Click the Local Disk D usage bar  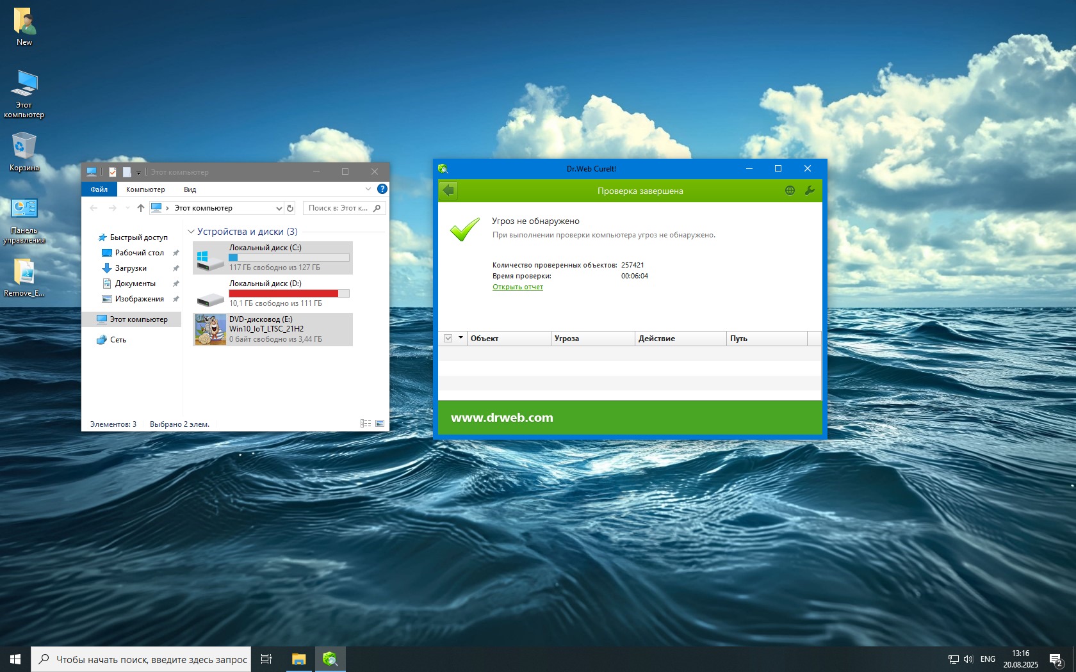tap(289, 294)
